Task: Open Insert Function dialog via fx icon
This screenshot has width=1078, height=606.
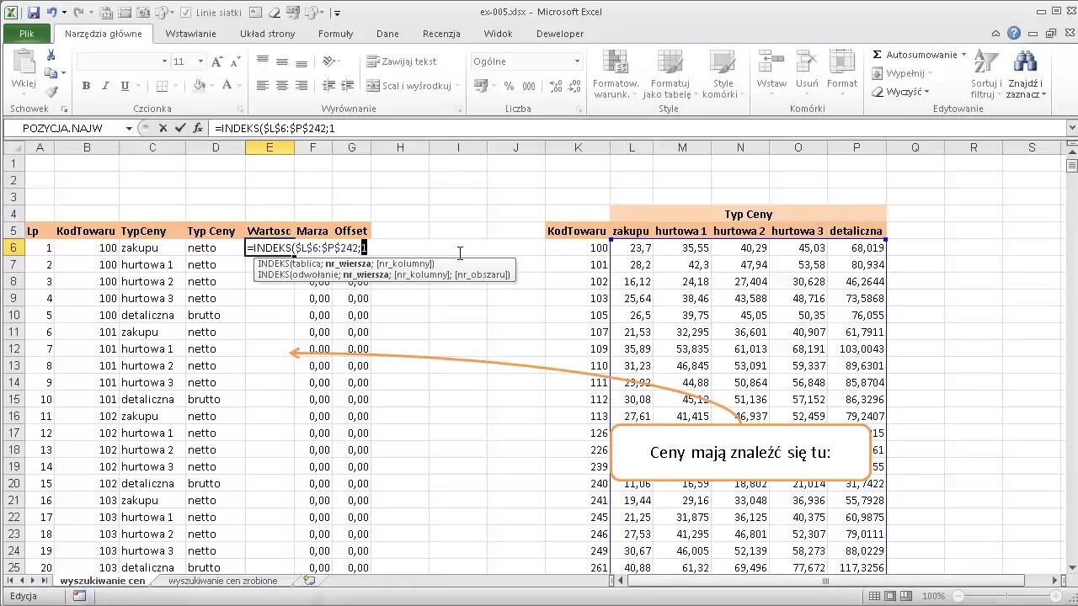Action: pos(198,128)
